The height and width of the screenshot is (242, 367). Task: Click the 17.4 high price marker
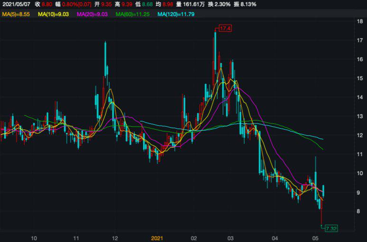pos(225,29)
